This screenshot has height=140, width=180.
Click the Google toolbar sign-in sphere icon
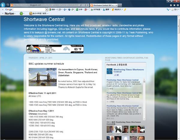[x=172, y=10]
